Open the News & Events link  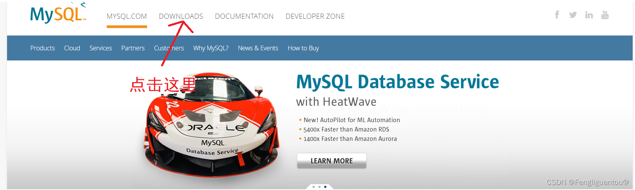pos(258,48)
